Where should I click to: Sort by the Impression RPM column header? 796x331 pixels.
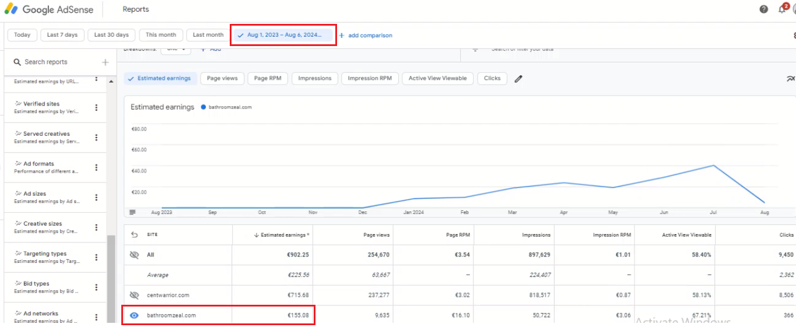coord(612,235)
